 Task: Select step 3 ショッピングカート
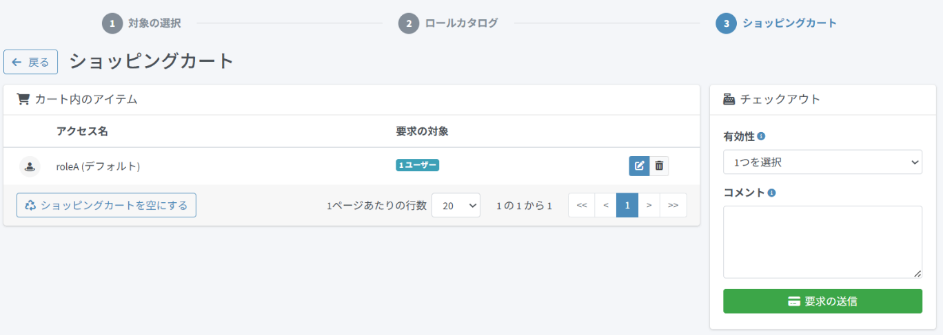click(x=777, y=23)
